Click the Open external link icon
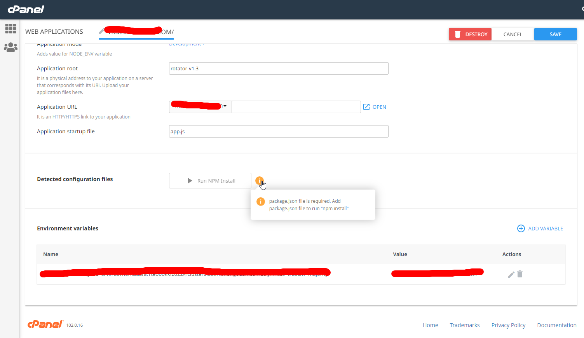 click(x=366, y=107)
